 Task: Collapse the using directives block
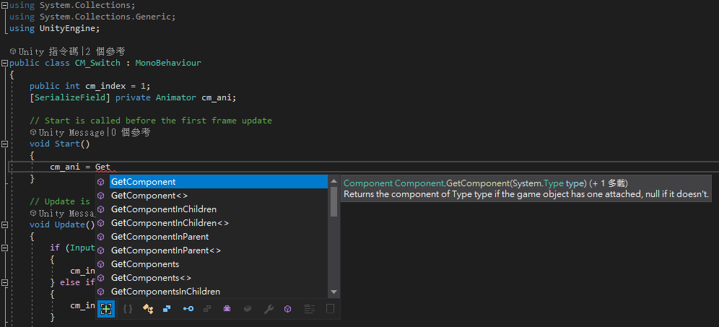(x=4, y=5)
